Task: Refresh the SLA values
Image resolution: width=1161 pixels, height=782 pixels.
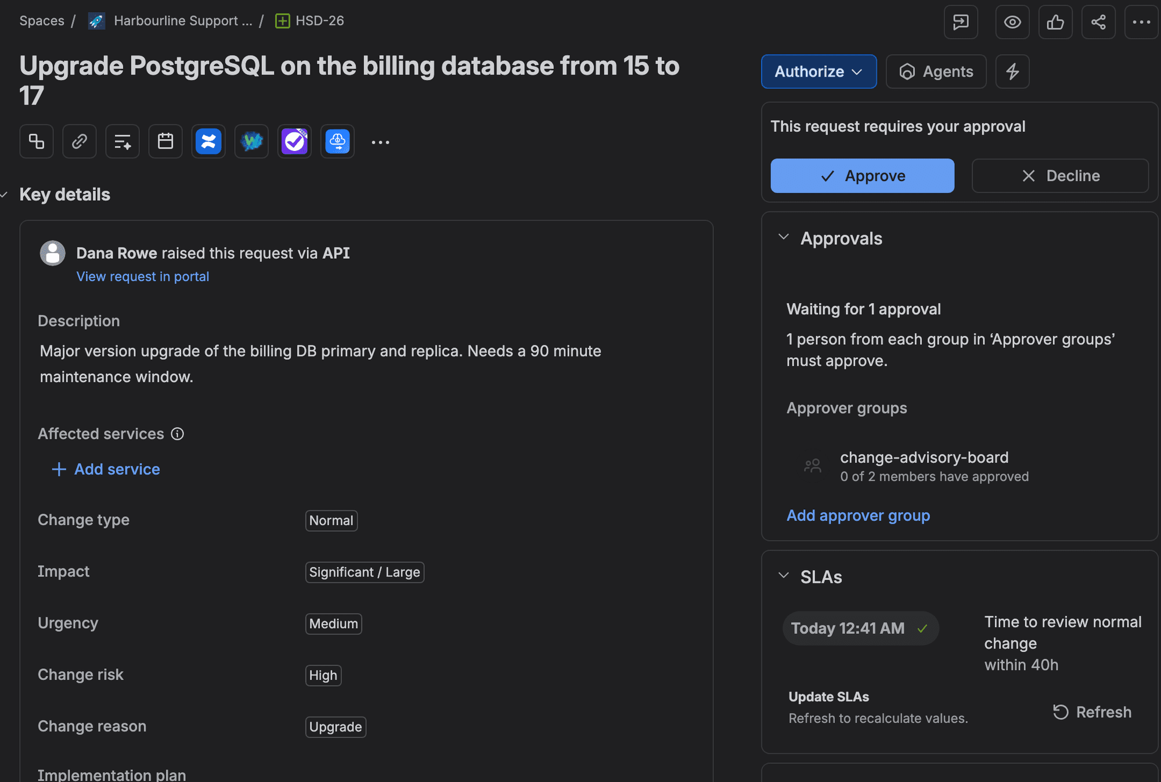Action: [1092, 712]
